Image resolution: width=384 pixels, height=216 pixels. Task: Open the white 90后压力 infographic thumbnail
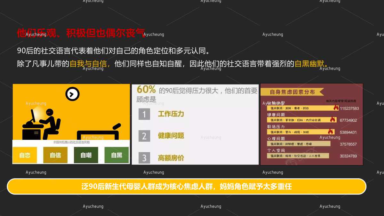195,124
